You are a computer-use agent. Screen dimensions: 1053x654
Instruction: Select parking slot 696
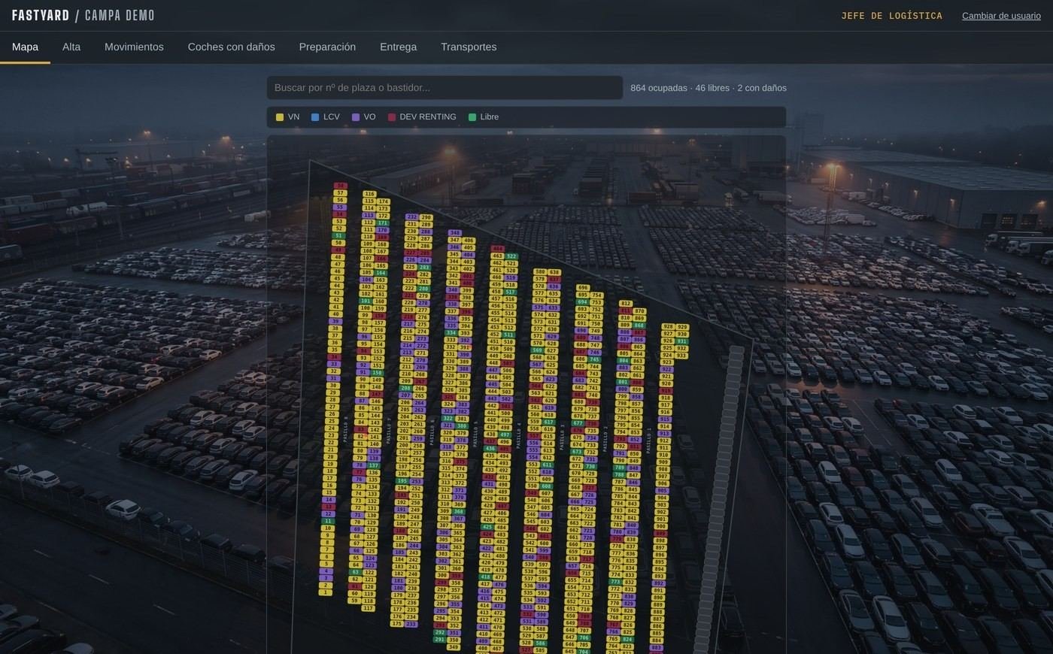(583, 288)
